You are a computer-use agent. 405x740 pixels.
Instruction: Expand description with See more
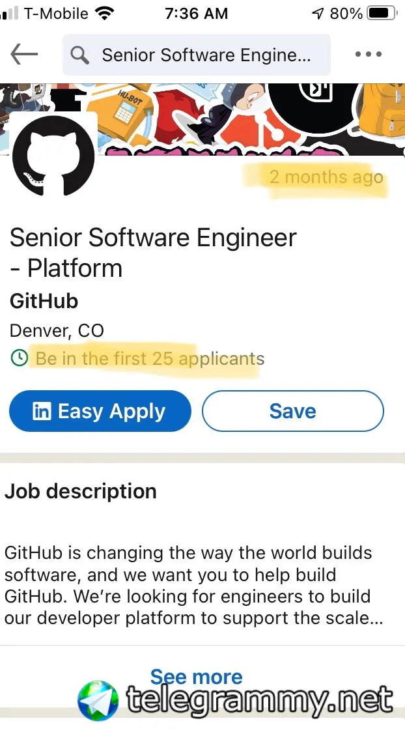[196, 677]
